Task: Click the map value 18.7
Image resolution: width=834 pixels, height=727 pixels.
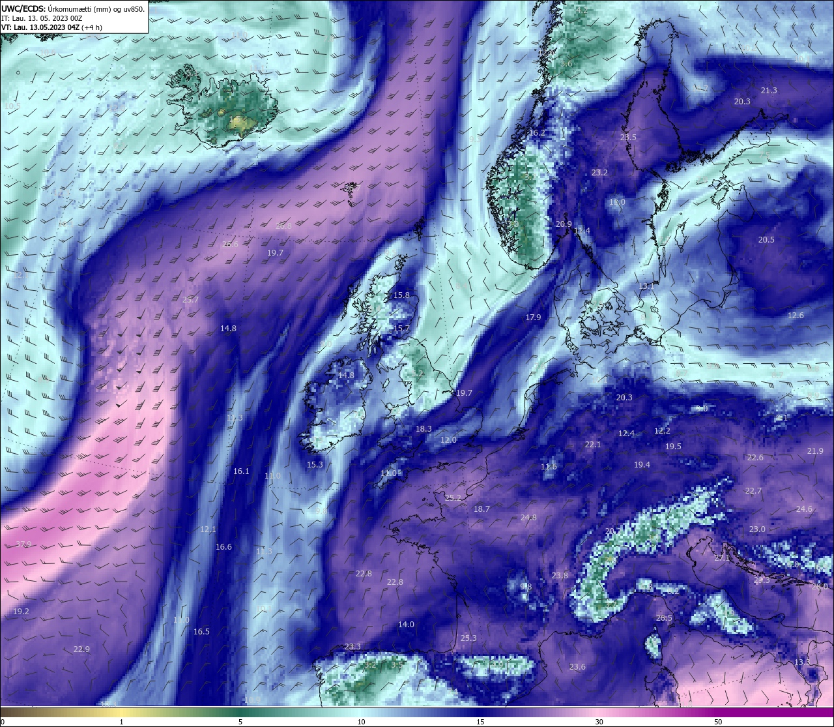Action: pos(482,509)
